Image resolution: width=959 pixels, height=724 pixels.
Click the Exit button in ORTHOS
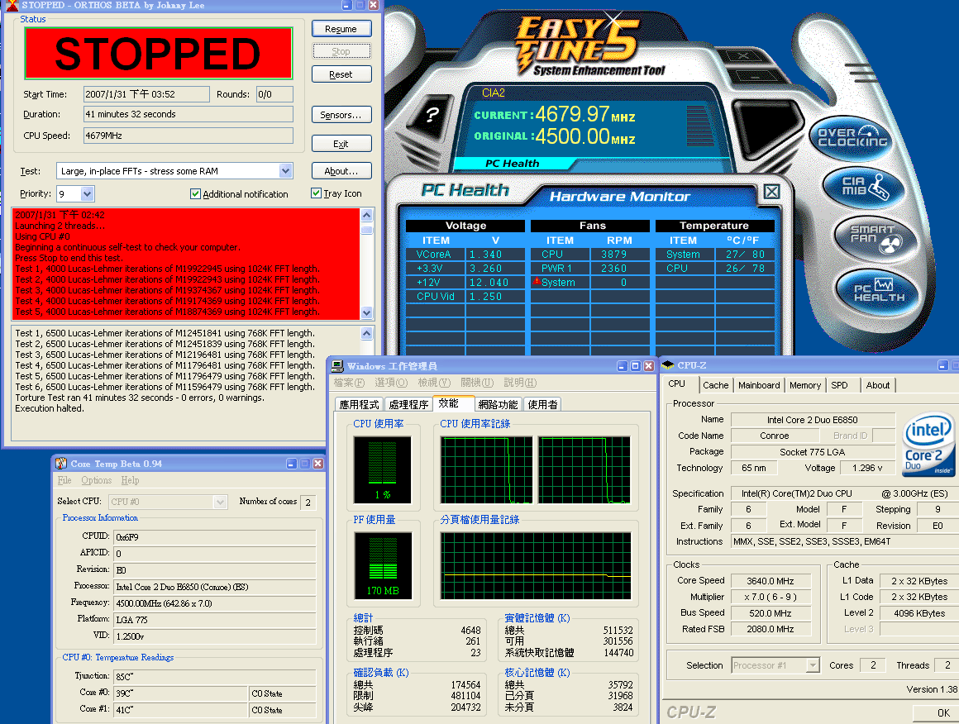pyautogui.click(x=341, y=144)
